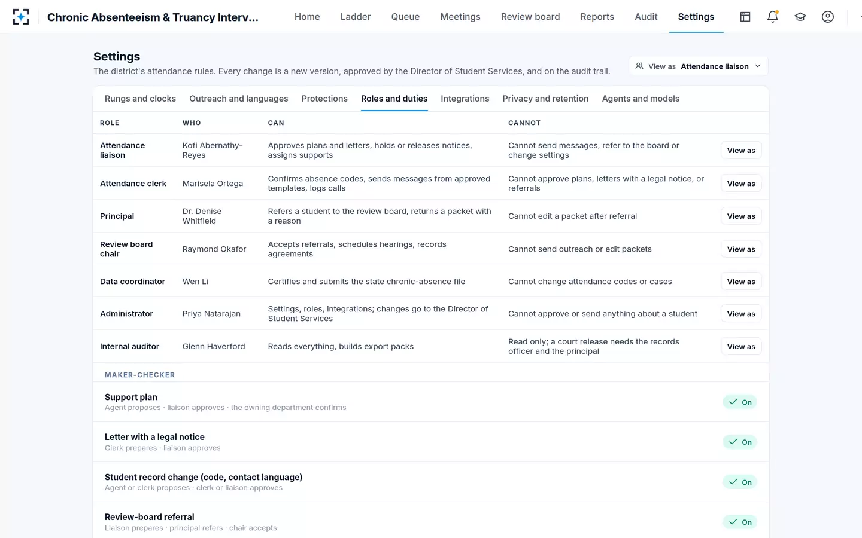
Task: Click the name Priya Natarajan
Action: tap(211, 314)
